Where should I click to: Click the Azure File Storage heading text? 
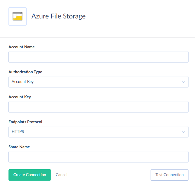point(58,16)
